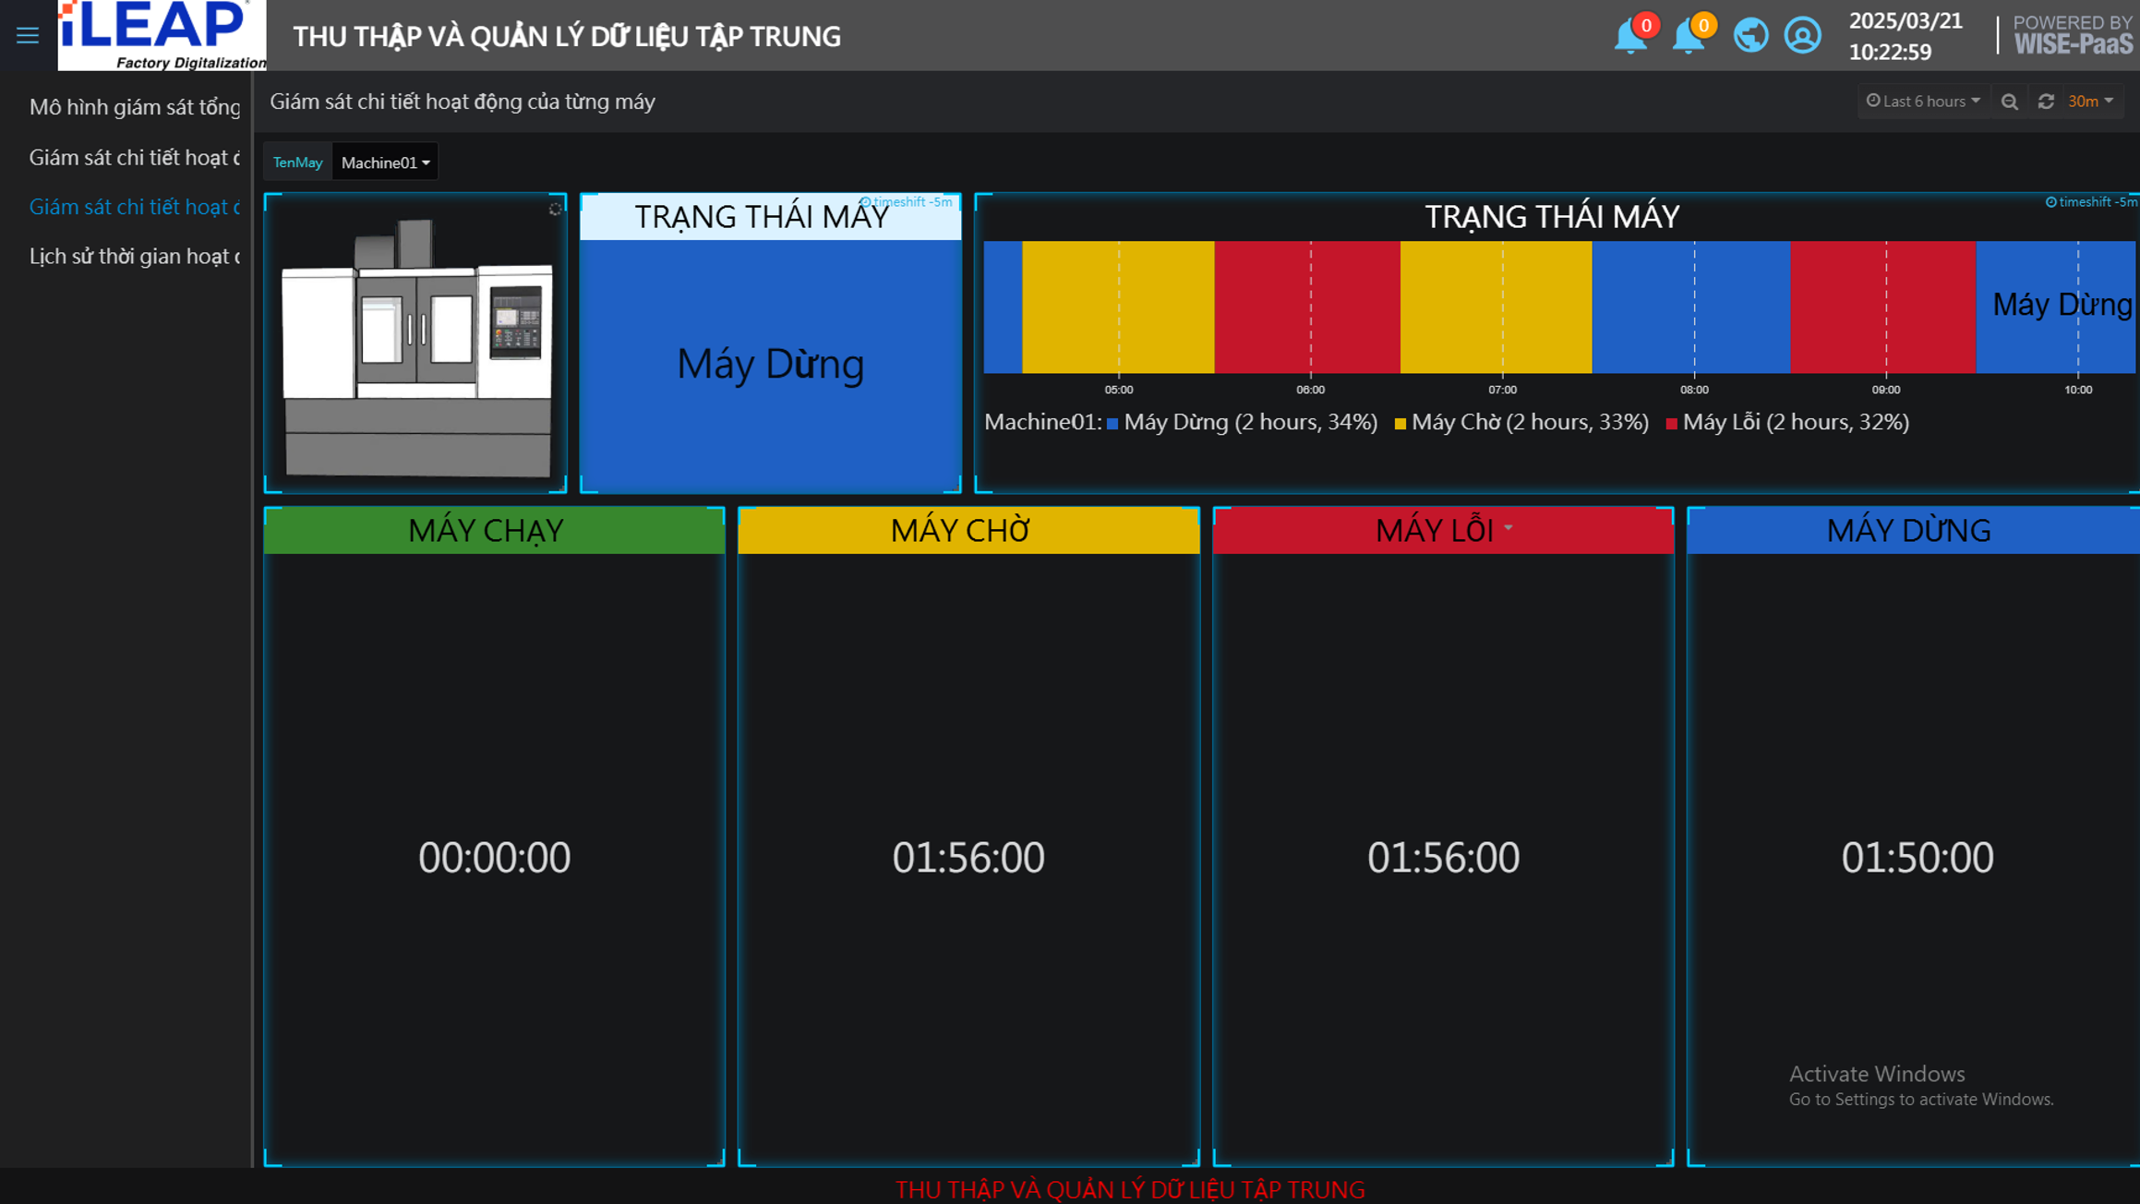Open the hamburger menu icon
Screen dimensions: 2140x1204
[x=27, y=36]
